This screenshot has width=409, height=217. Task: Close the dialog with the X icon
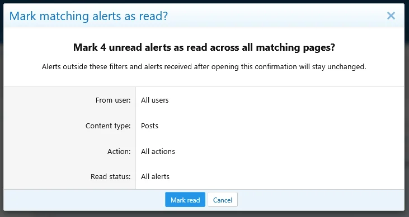391,16
